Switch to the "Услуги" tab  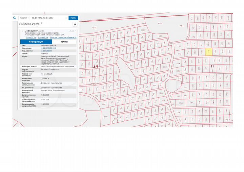(x=64, y=42)
